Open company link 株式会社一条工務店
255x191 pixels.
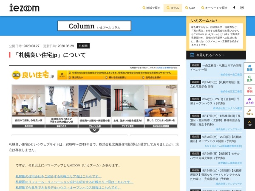click(x=231, y=75)
